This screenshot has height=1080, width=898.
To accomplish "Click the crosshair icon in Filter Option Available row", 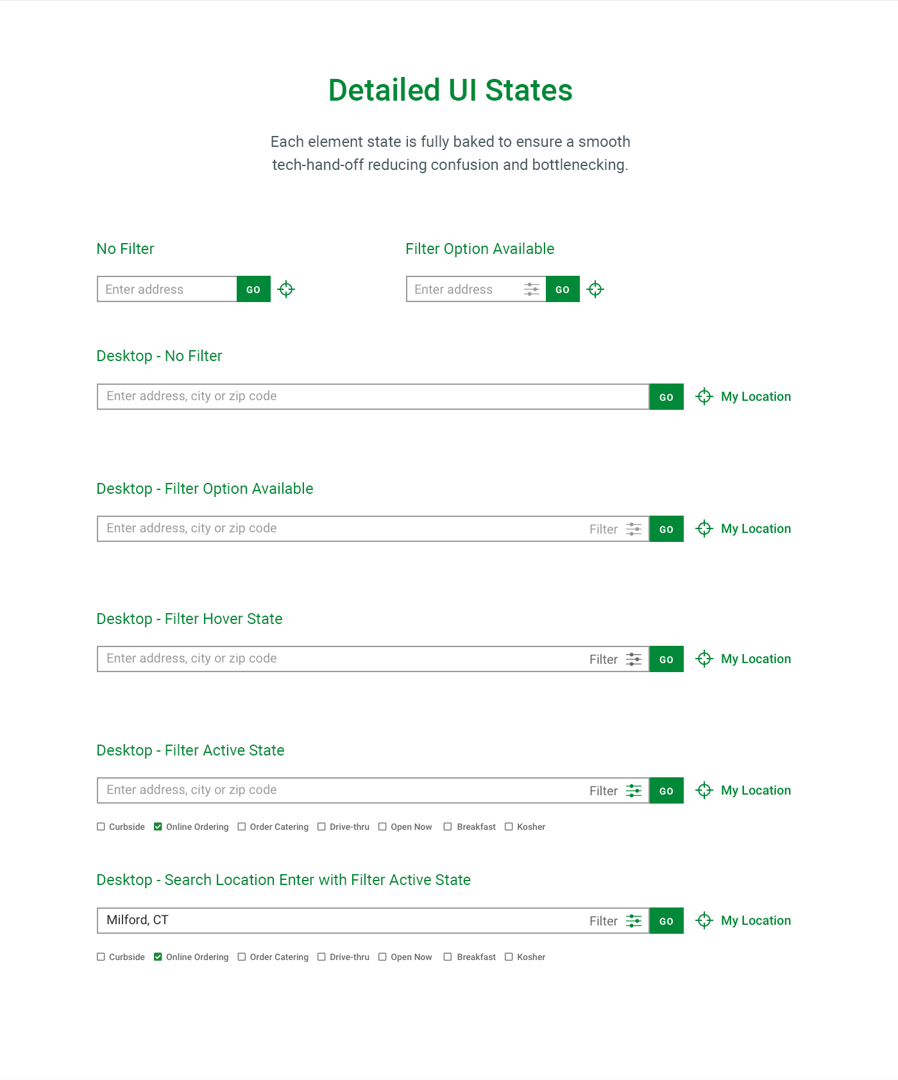I will pyautogui.click(x=595, y=289).
